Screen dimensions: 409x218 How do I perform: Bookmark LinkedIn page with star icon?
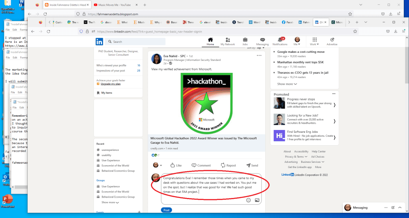click(x=355, y=31)
